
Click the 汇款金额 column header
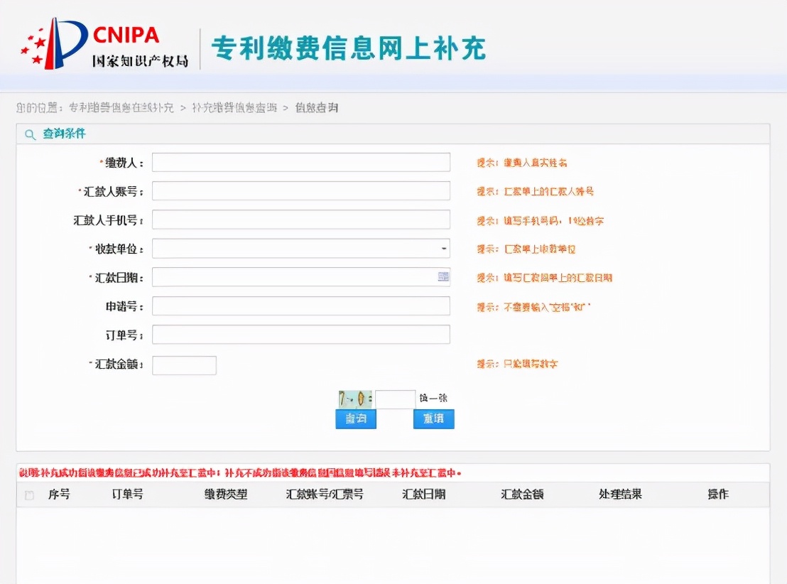click(522, 494)
